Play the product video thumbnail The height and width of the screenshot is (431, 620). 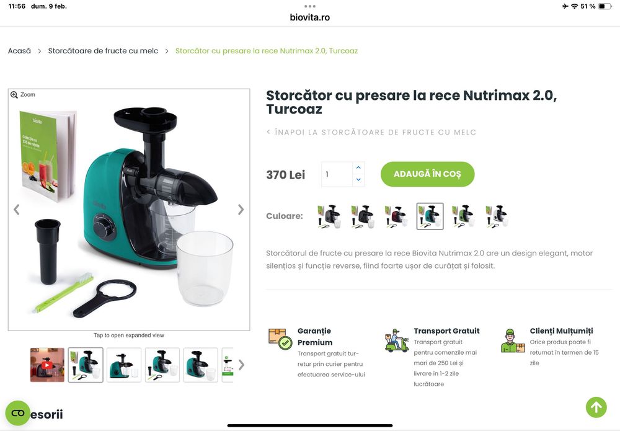[47, 365]
